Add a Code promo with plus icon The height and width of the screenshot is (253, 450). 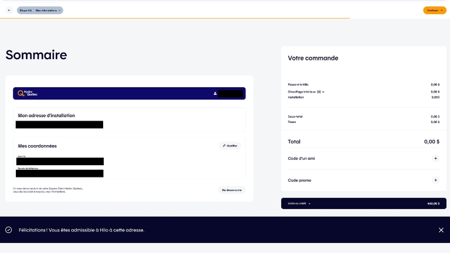click(x=435, y=180)
